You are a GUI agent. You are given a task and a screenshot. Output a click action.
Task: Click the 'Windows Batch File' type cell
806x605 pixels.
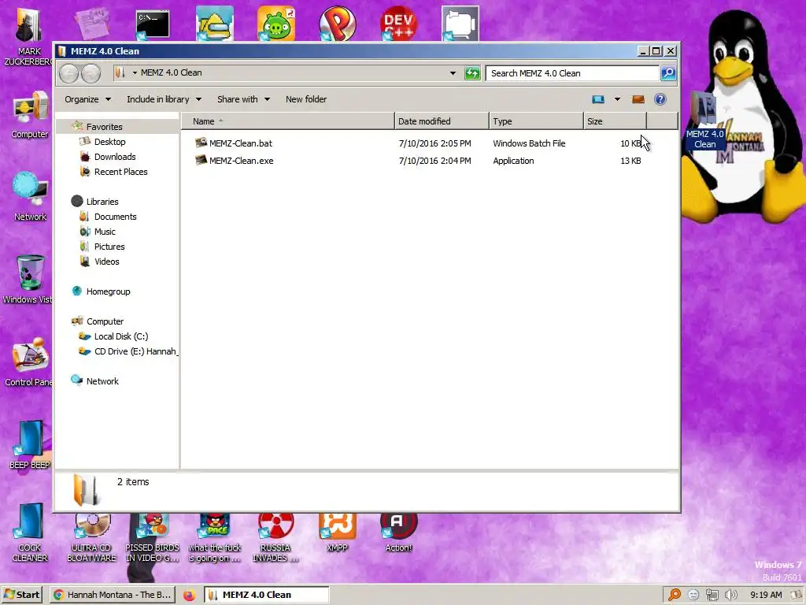pyautogui.click(x=529, y=143)
